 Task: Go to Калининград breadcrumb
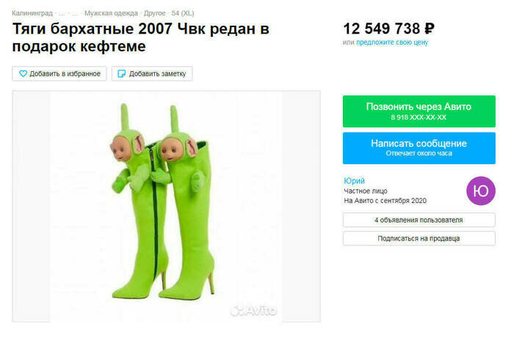click(x=32, y=13)
